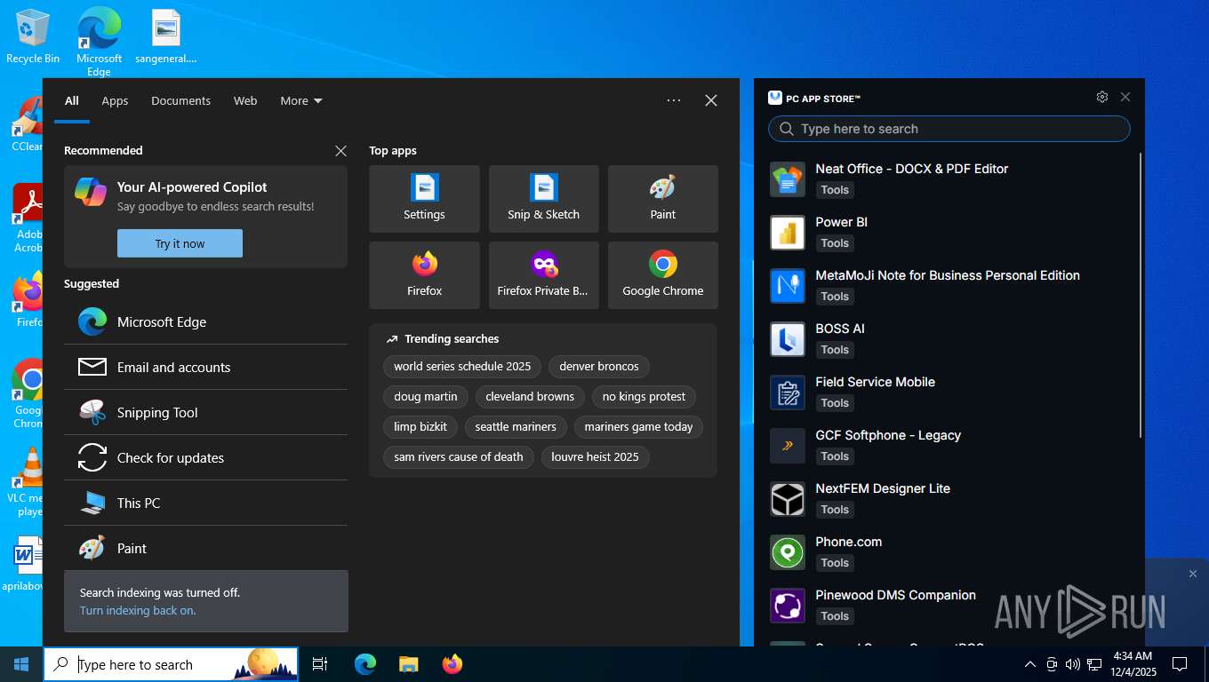Open Paint in Suggested list

coord(205,548)
